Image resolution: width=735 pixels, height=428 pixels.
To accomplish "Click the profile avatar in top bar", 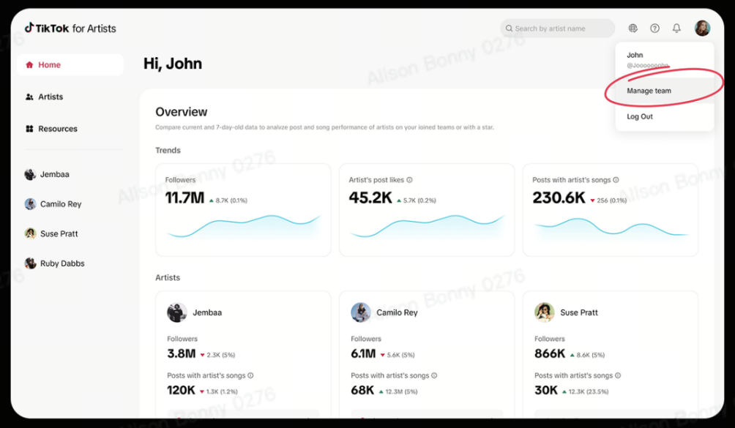I will (x=702, y=29).
